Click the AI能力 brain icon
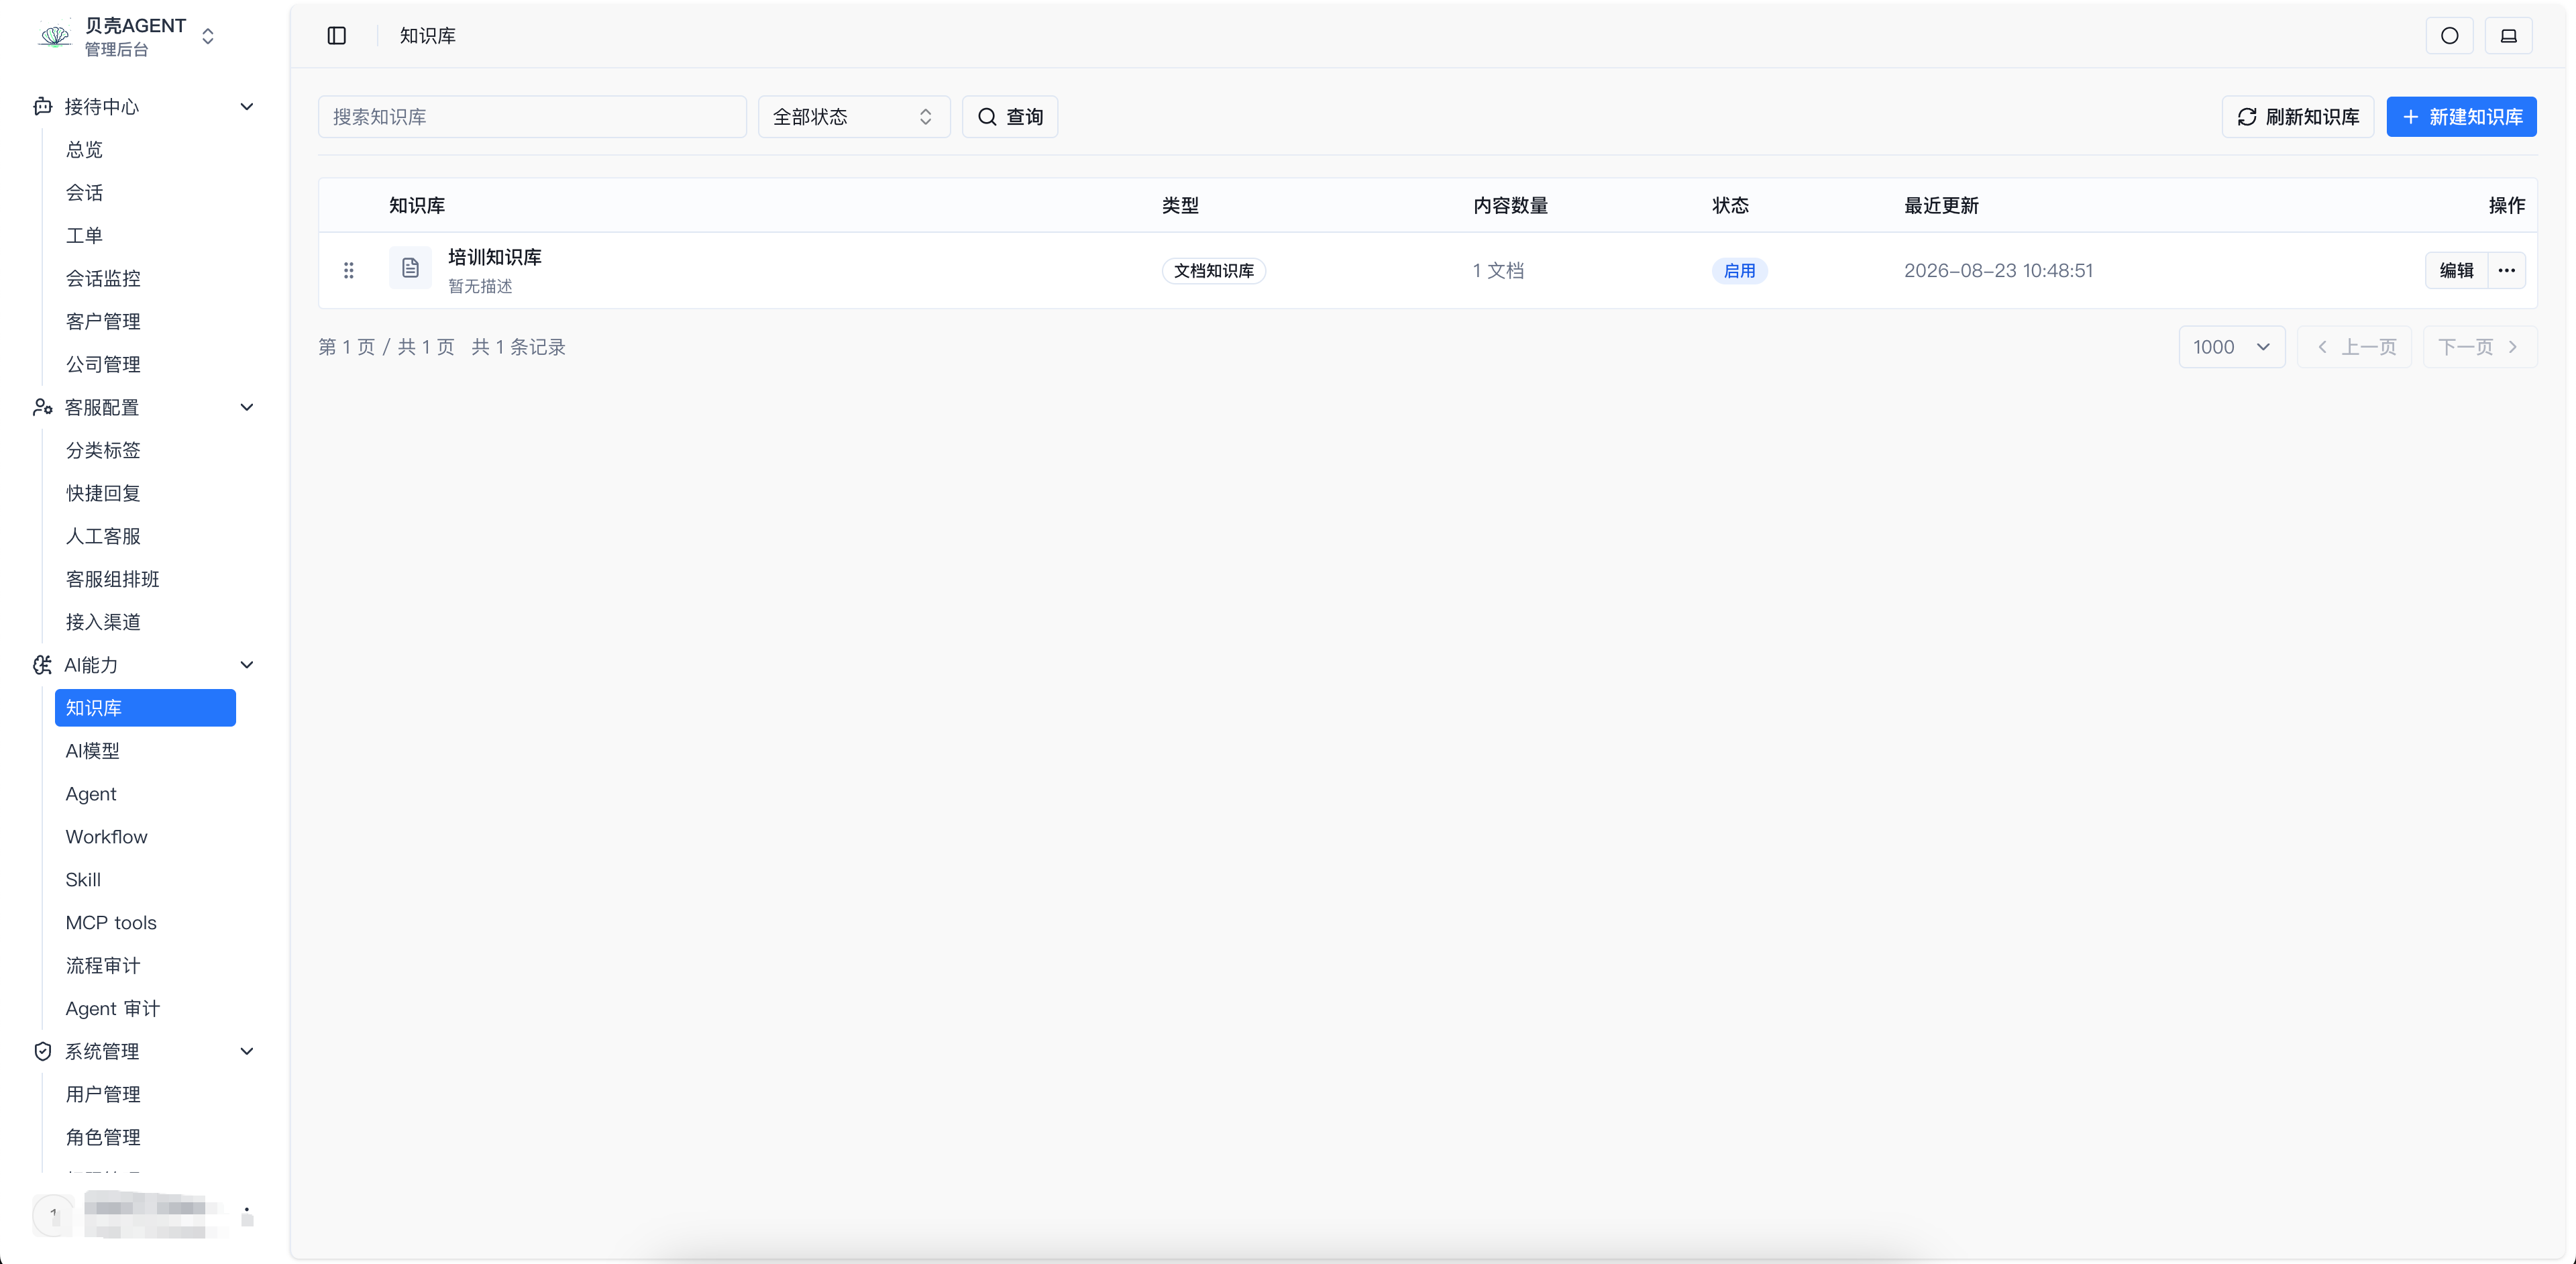This screenshot has height=1264, width=2576. 43,665
